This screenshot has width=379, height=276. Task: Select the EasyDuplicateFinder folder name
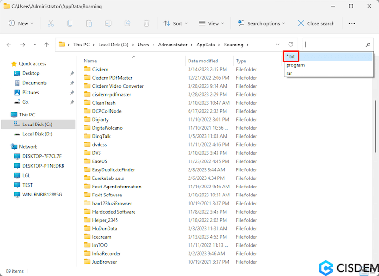113,170
